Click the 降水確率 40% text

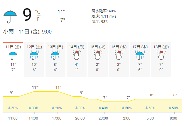click(x=104, y=11)
